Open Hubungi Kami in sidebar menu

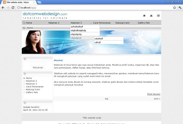[33, 90]
